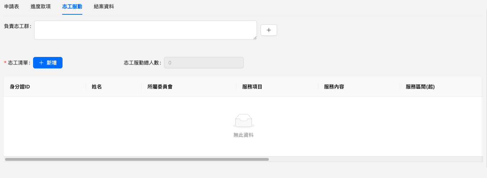
Task: Click the 服務區間(起) column header
Action: pyautogui.click(x=420, y=87)
